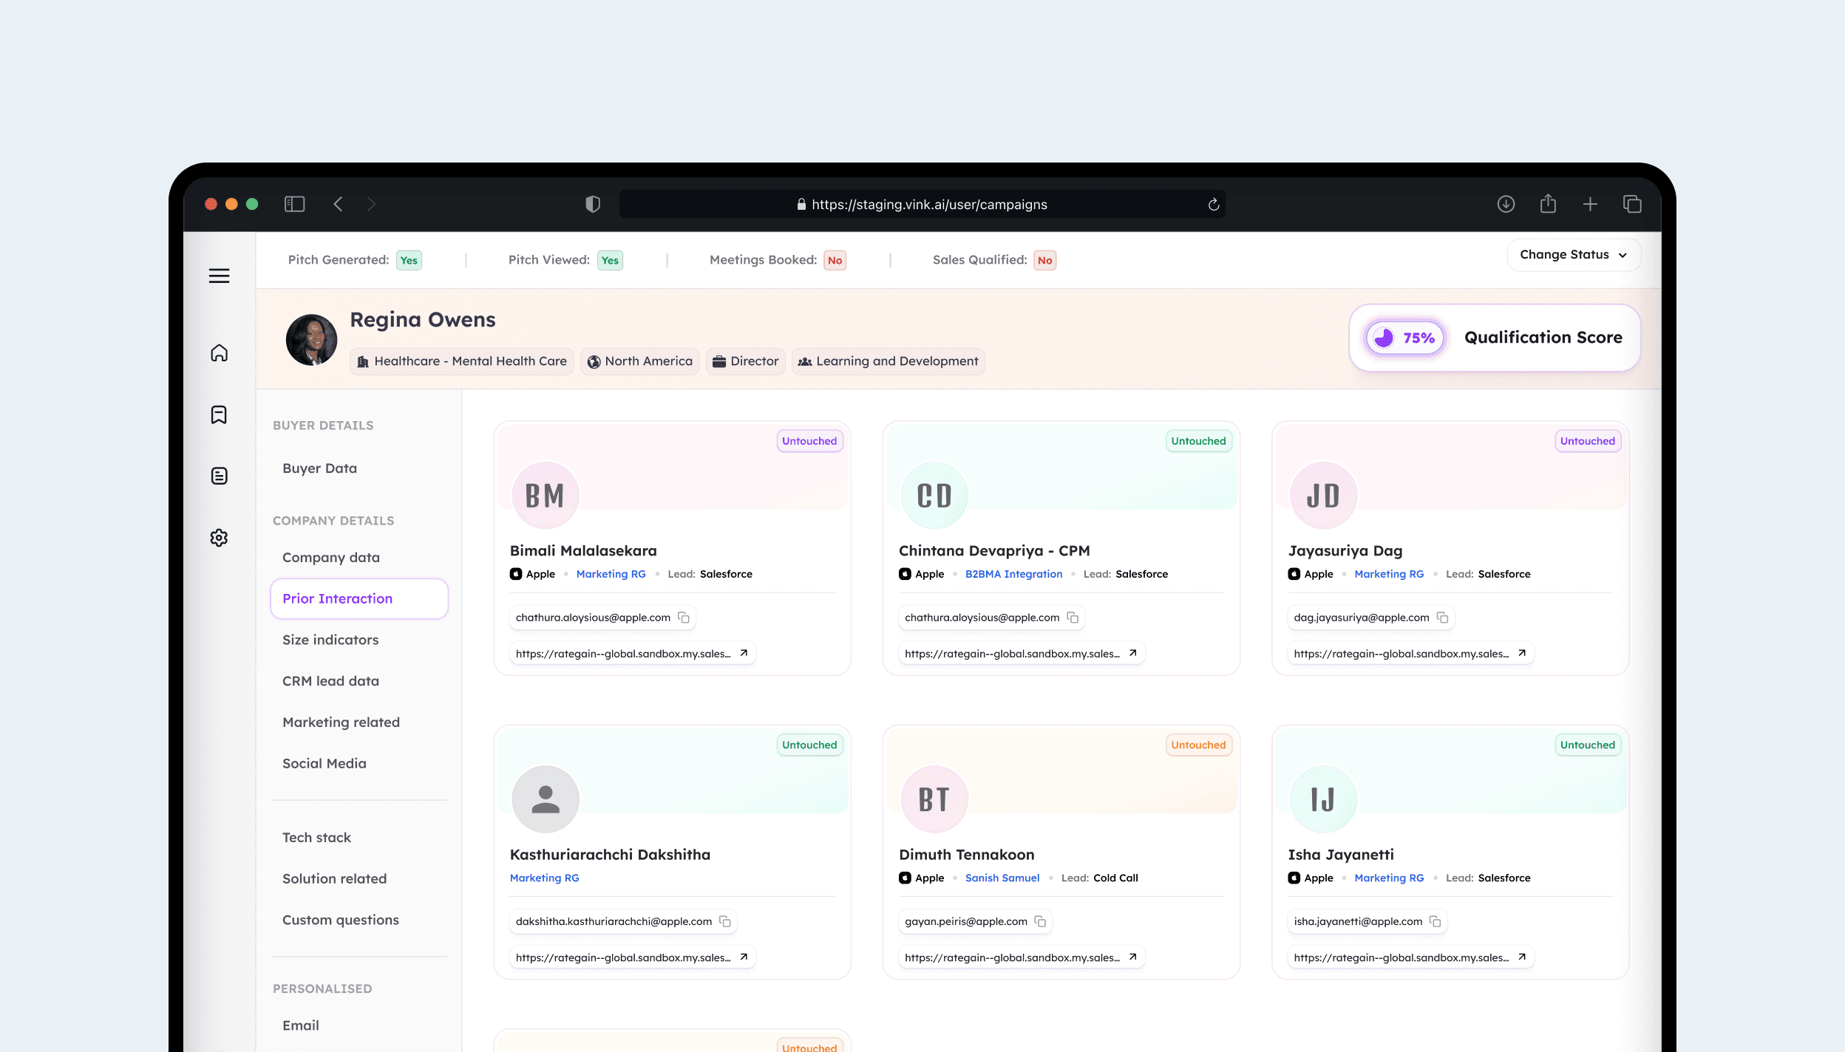This screenshot has height=1052, width=1845.
Task: Click Regina Owens profile photo
Action: tap(311, 340)
